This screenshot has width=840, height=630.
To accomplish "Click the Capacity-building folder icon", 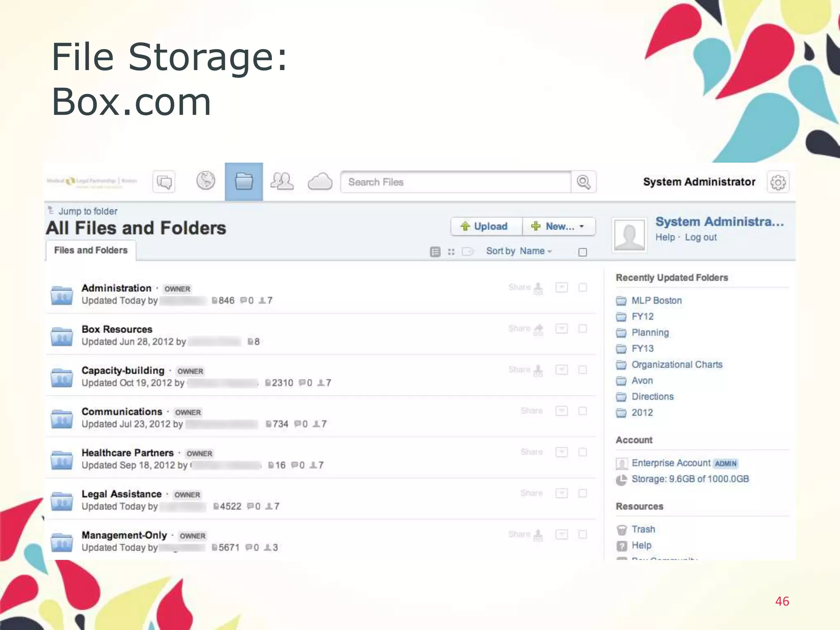I will click(62, 377).
